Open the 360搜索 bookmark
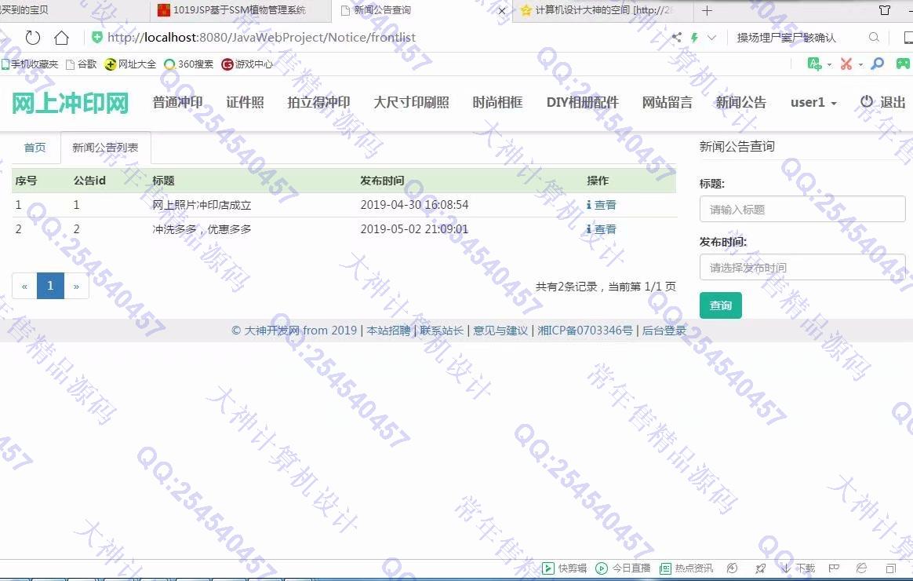The image size is (913, 581). [189, 64]
